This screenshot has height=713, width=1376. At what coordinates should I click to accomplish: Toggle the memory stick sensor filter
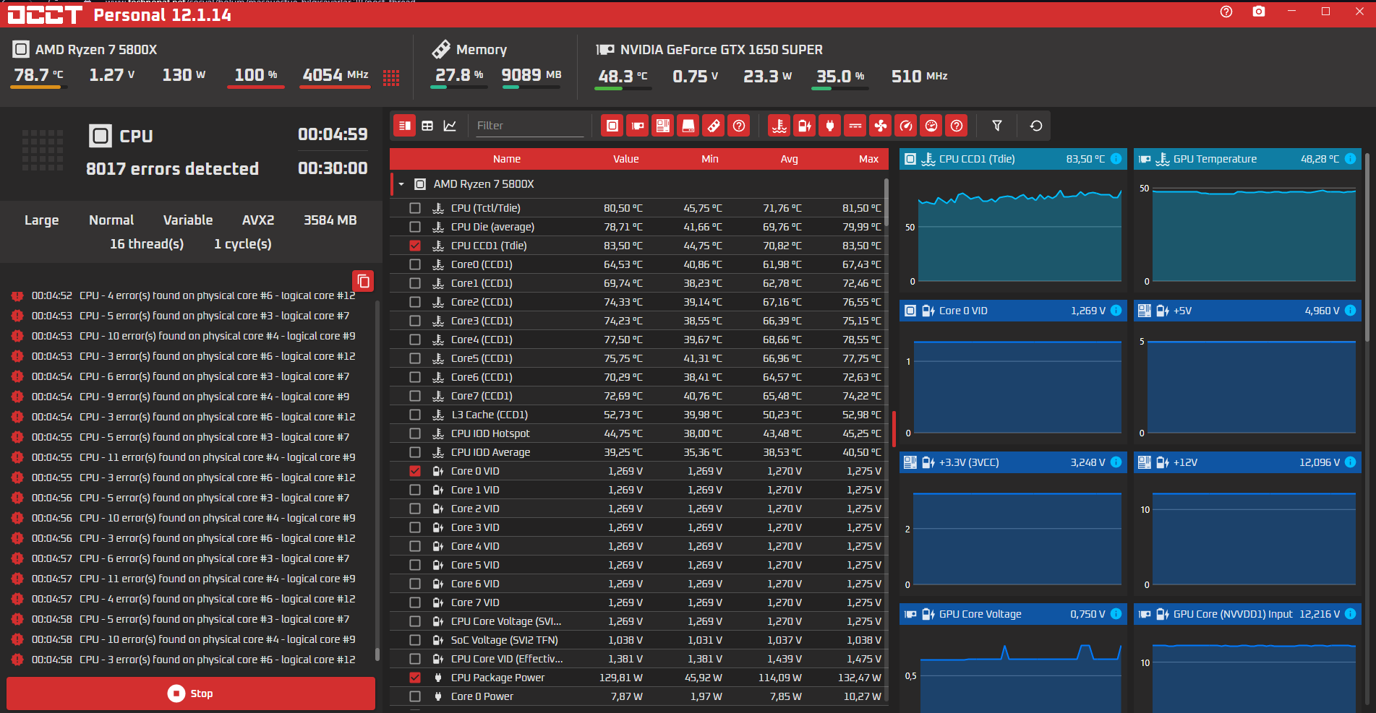point(714,126)
